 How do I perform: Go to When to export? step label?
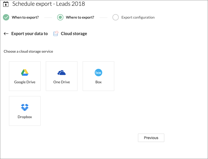[25, 17]
